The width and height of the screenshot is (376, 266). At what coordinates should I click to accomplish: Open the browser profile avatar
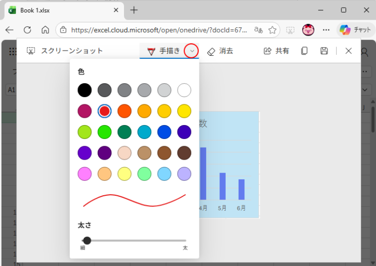pyautogui.click(x=308, y=30)
